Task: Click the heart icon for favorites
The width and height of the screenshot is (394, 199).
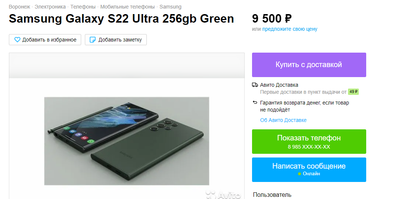Action: point(17,40)
